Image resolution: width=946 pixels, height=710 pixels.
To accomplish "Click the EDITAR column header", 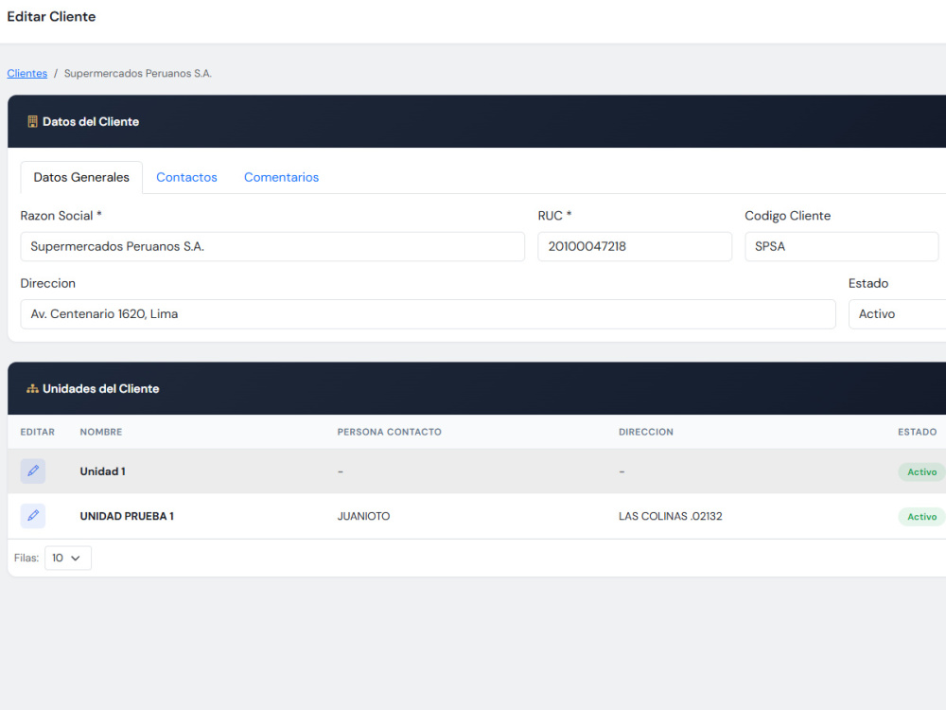I will pyautogui.click(x=38, y=432).
